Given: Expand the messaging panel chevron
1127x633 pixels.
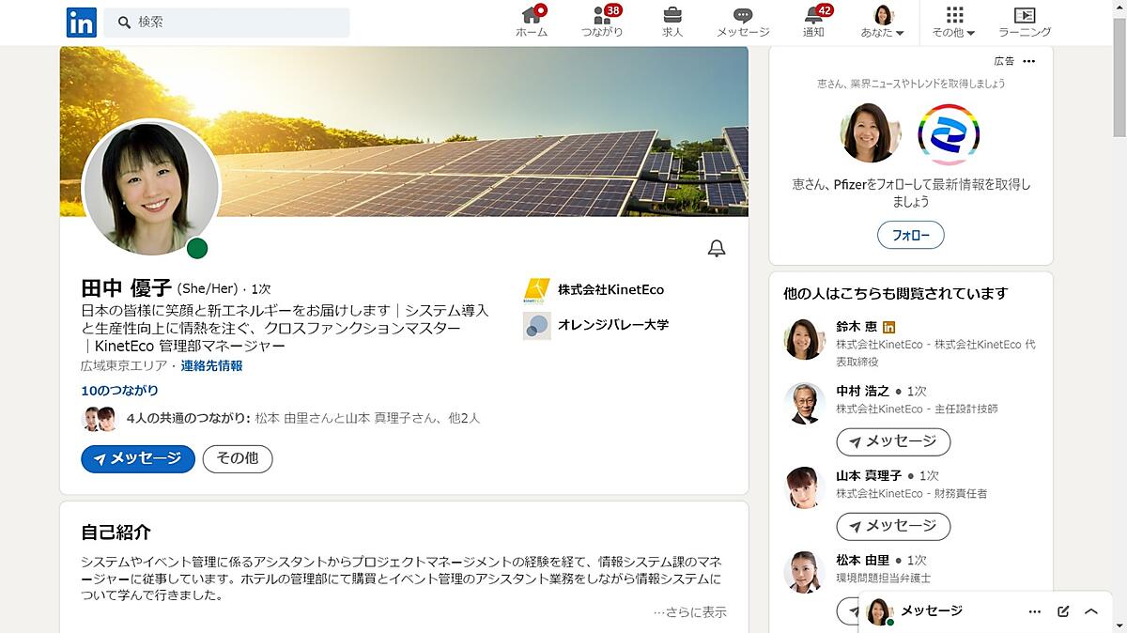Looking at the screenshot, I should (x=1091, y=611).
